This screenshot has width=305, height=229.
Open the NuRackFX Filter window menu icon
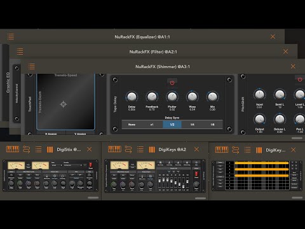[x=20, y=52]
